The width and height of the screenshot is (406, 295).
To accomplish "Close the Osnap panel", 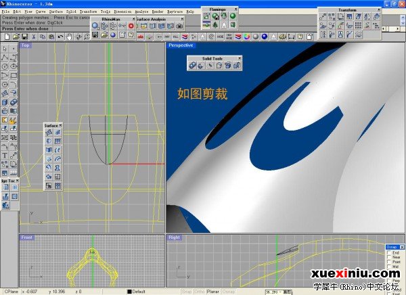I will click(402, 247).
